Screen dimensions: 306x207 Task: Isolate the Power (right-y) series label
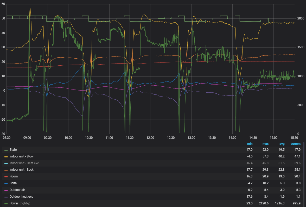pos(20,203)
